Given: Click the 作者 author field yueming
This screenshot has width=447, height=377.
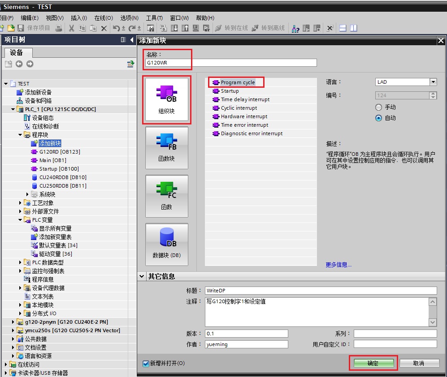Looking at the screenshot, I should pyautogui.click(x=247, y=344).
